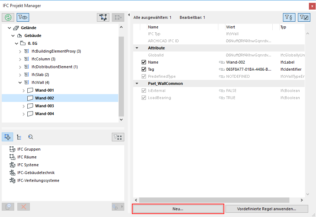Viewport: 316px width, 217px height.
Task: Click the link icon beside the FALSE value
Action: [222, 91]
